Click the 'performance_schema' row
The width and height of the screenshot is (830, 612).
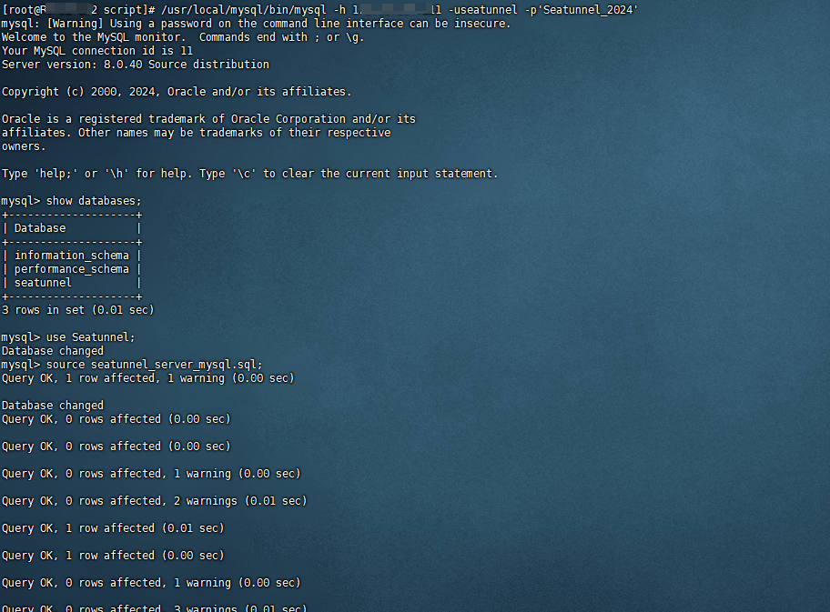pos(72,269)
